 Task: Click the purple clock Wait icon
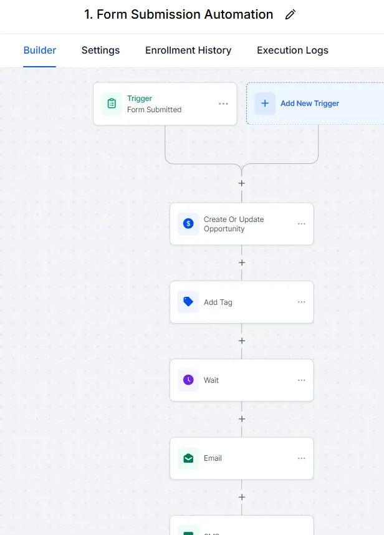(x=188, y=380)
